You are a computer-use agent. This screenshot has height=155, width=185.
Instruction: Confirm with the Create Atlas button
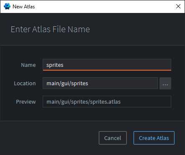tap(154, 138)
